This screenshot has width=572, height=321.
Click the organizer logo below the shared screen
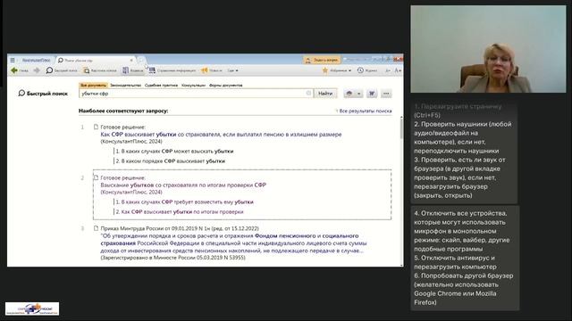pos(32,309)
